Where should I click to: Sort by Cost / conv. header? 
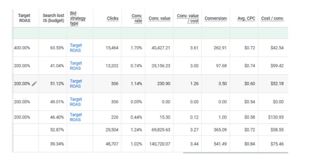(272, 19)
